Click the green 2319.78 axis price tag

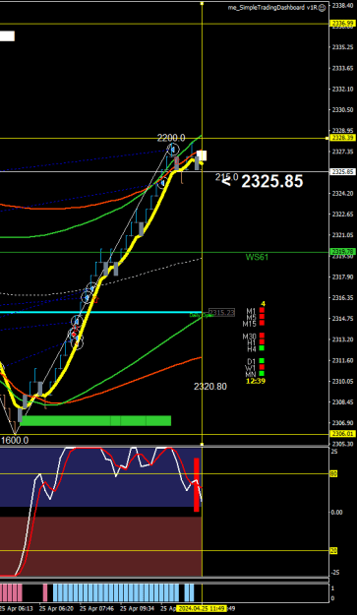(343, 251)
